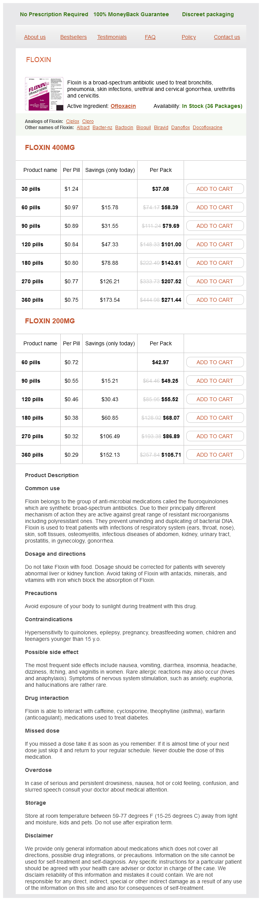Follow the Cipro analog link
The height and width of the screenshot is (901, 262).
(88, 121)
